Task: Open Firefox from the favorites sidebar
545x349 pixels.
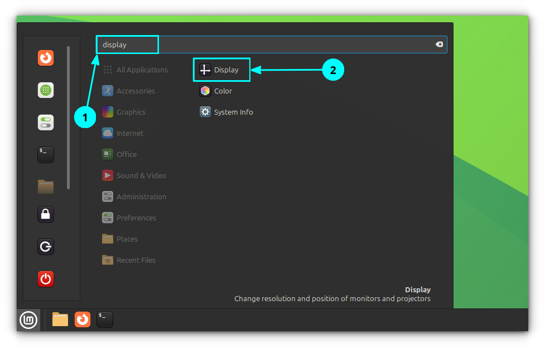Action: (x=46, y=58)
